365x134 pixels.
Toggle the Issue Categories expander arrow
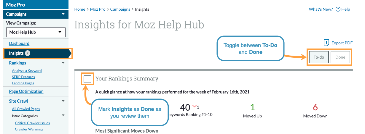pos(63,116)
